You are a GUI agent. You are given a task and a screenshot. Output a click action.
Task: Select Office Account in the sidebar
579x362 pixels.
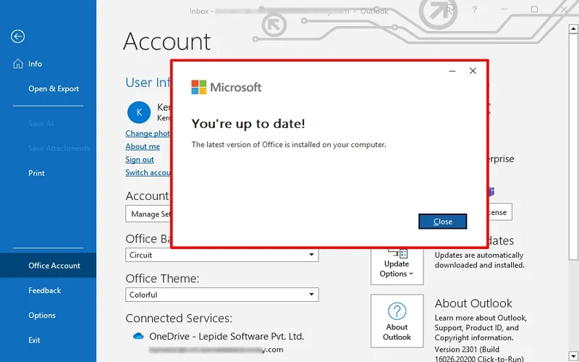coord(48,265)
